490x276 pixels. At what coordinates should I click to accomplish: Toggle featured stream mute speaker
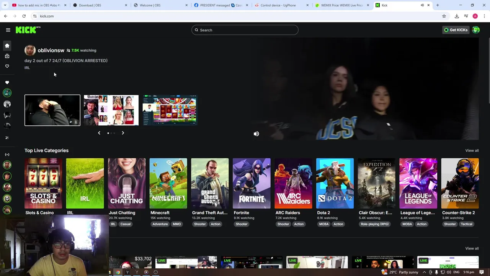point(256,134)
